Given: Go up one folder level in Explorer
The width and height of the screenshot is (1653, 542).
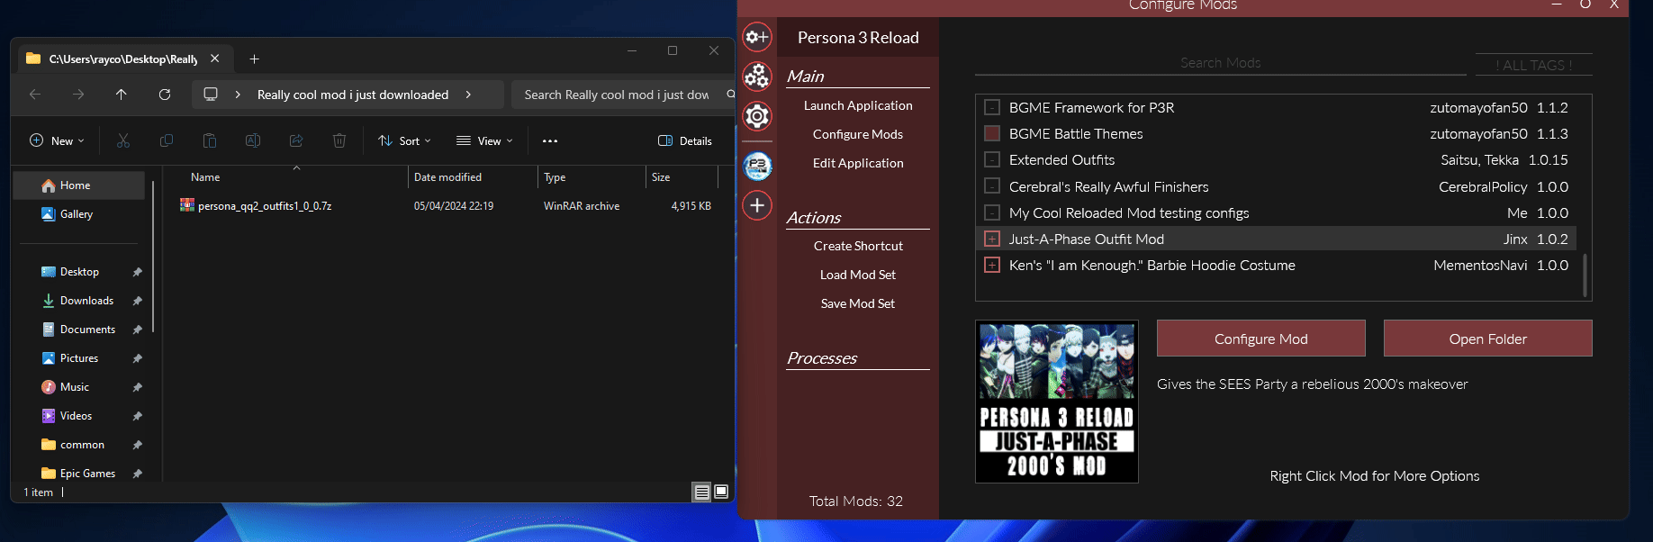Looking at the screenshot, I should tap(122, 95).
